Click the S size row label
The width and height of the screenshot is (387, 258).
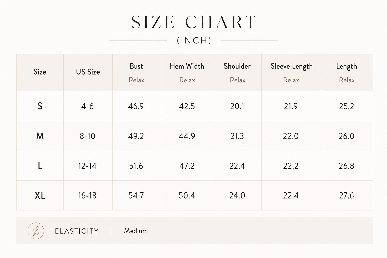pyautogui.click(x=40, y=106)
